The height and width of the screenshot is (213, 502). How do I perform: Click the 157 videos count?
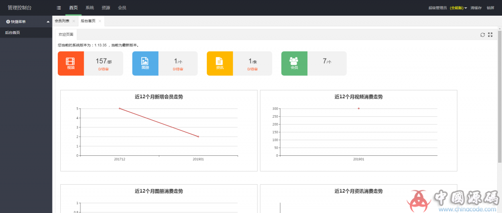click(x=104, y=61)
